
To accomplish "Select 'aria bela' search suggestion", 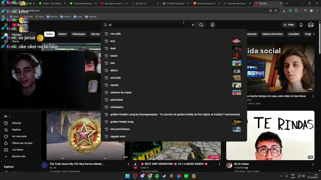I will click(x=174, y=78).
